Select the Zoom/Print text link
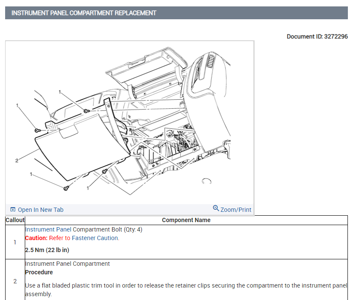 [x=235, y=210]
